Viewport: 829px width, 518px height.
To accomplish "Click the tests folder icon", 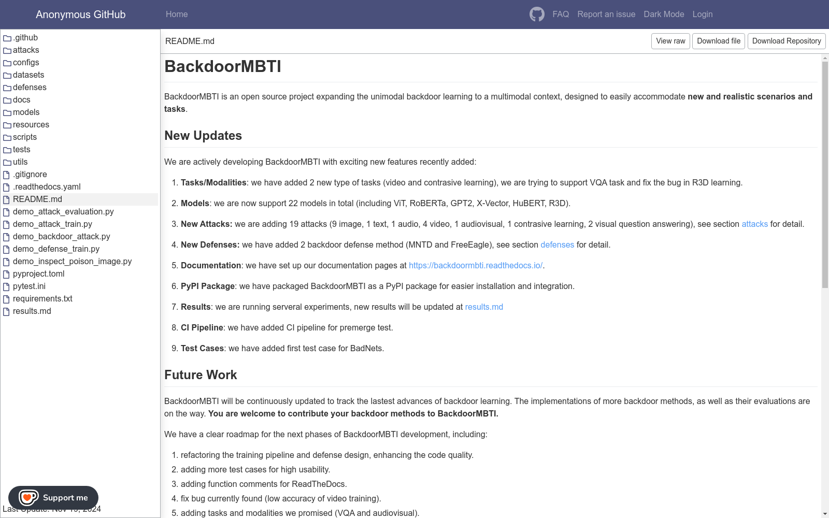I will [7, 150].
